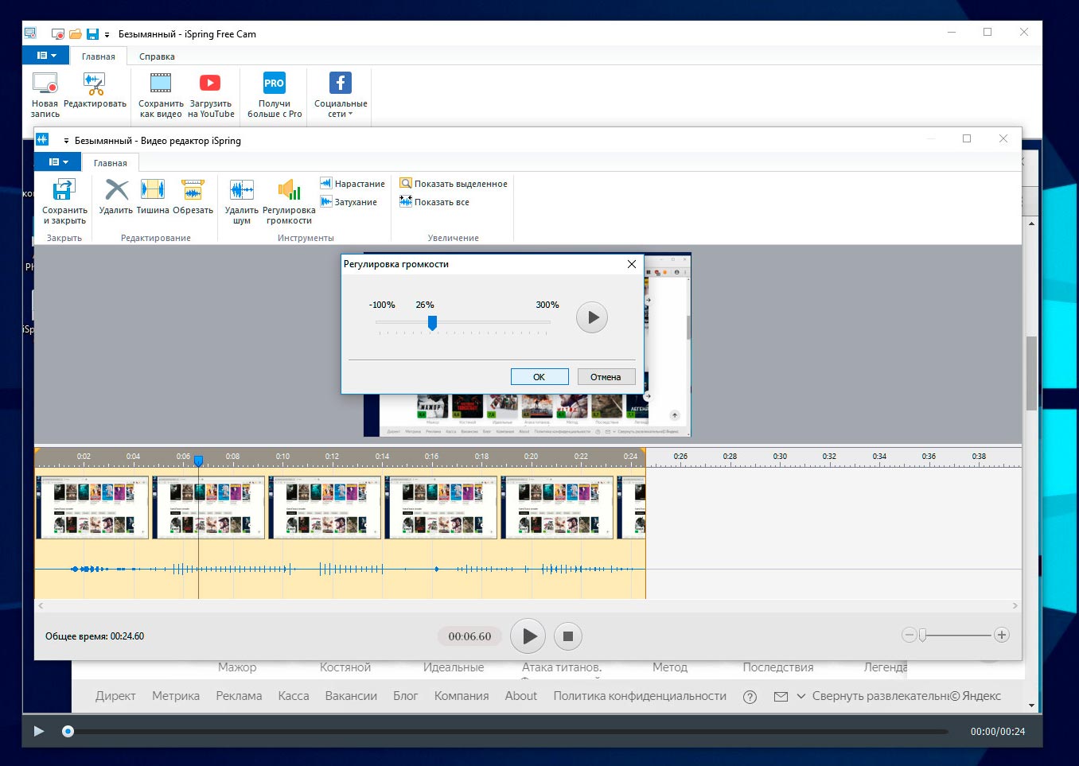The width and height of the screenshot is (1079, 766).
Task: Click the Save and close icon
Action: [64, 191]
